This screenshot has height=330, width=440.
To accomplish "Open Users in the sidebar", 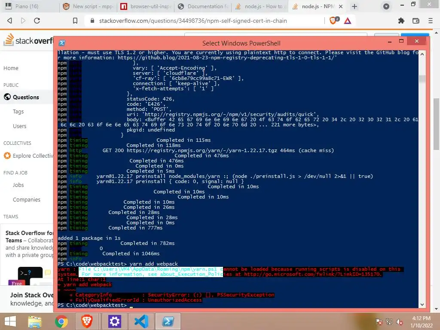I will pos(19,126).
